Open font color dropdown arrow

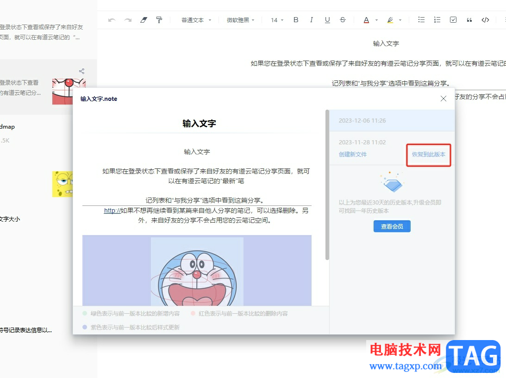[376, 20]
